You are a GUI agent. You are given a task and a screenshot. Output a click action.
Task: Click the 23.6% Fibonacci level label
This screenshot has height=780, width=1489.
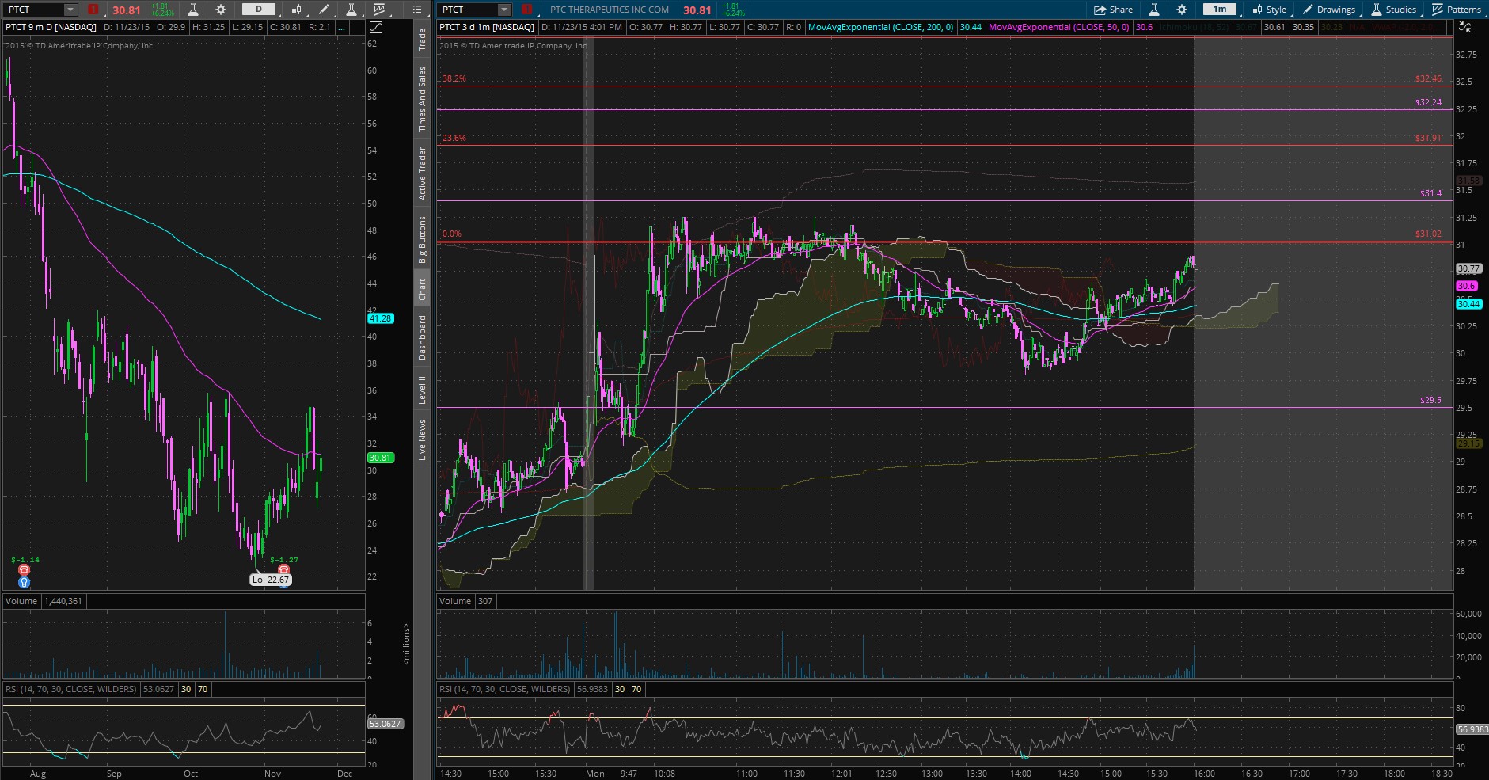(454, 138)
